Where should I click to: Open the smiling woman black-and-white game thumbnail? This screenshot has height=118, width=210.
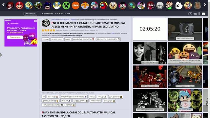coord(150,53)
